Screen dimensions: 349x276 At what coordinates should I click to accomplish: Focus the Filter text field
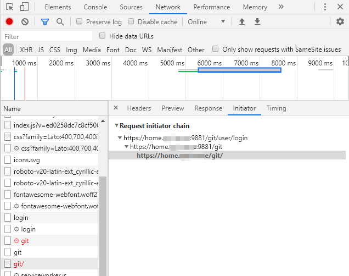click(47, 36)
